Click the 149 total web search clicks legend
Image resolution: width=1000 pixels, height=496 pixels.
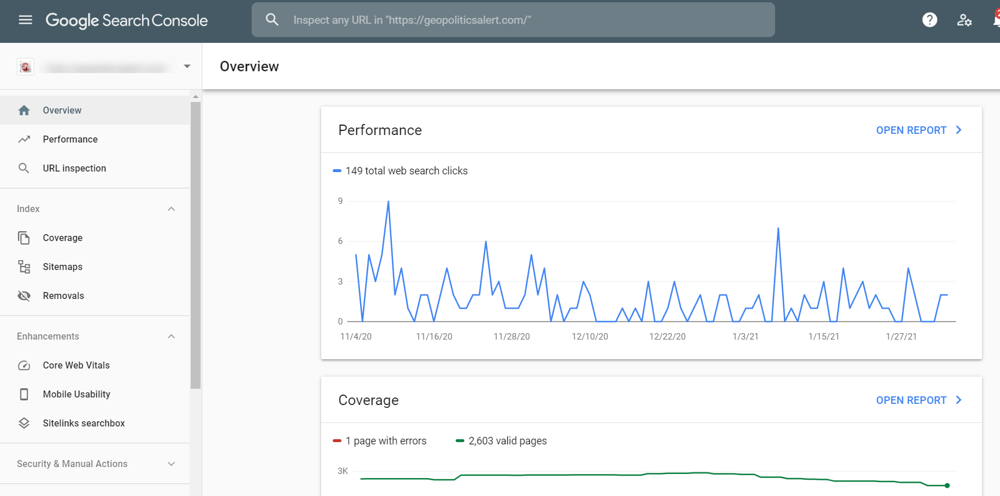point(400,171)
